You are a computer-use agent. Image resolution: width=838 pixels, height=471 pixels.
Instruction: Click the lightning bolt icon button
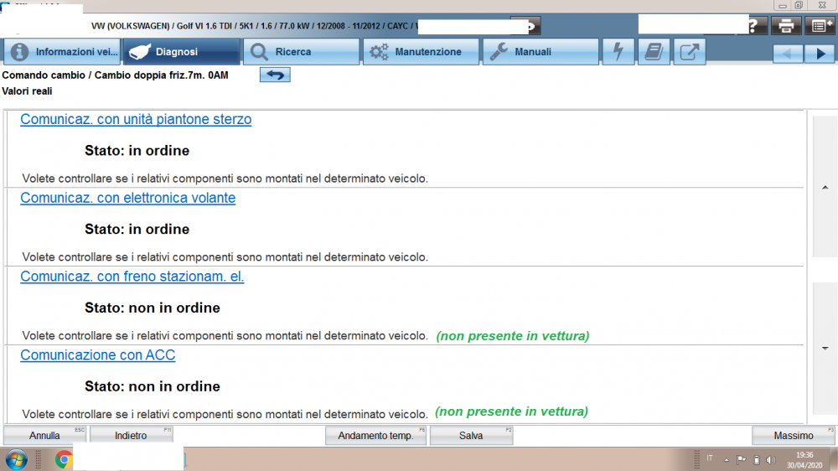pyautogui.click(x=618, y=52)
